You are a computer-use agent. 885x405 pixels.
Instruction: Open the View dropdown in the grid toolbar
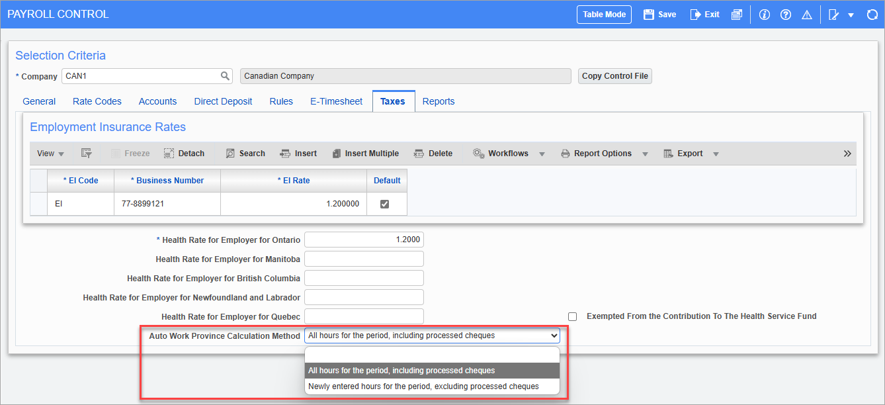click(x=50, y=153)
